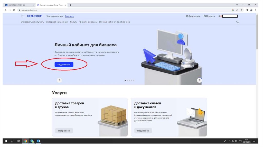Viewport: 263px width, 147px height.
Task: Open a new browser tab with plus
Action: (x=70, y=5)
